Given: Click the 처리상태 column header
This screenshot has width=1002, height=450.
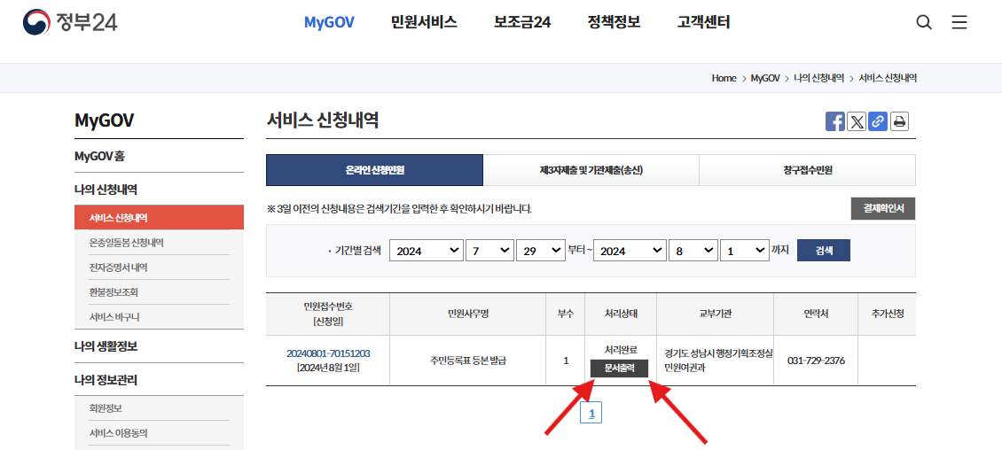Looking at the screenshot, I should coord(621,314).
